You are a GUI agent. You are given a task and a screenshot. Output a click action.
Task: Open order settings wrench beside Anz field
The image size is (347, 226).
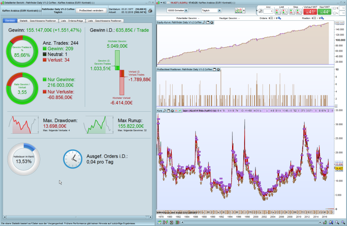click(x=261, y=11)
